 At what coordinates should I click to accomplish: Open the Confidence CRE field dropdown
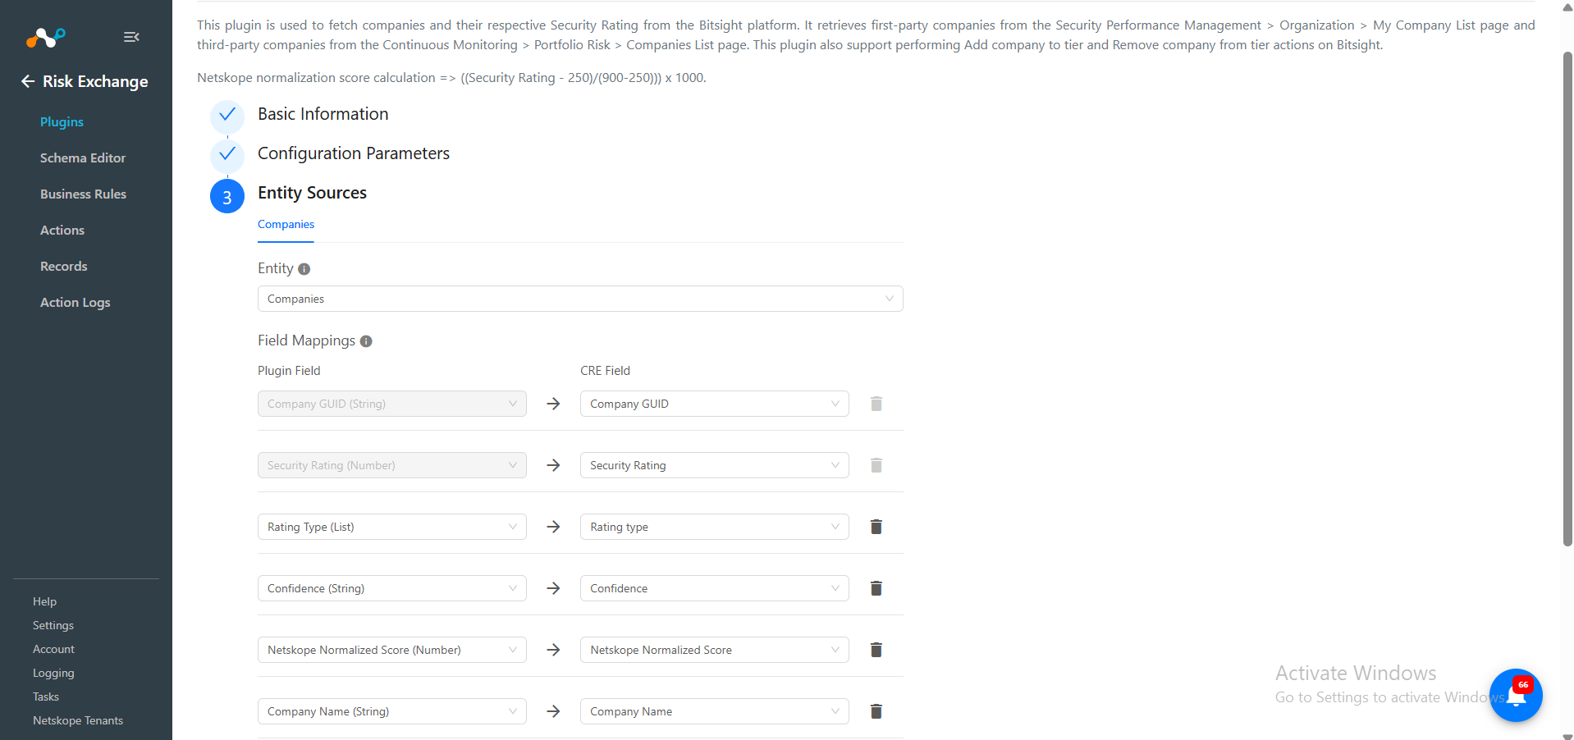coord(715,588)
